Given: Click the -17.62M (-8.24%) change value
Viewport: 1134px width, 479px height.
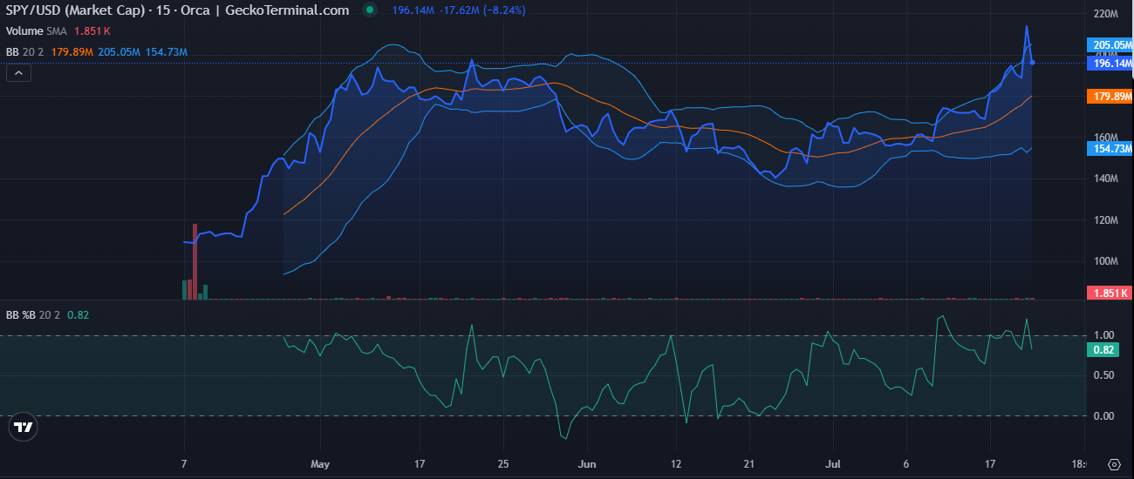Looking at the screenshot, I should [482, 10].
